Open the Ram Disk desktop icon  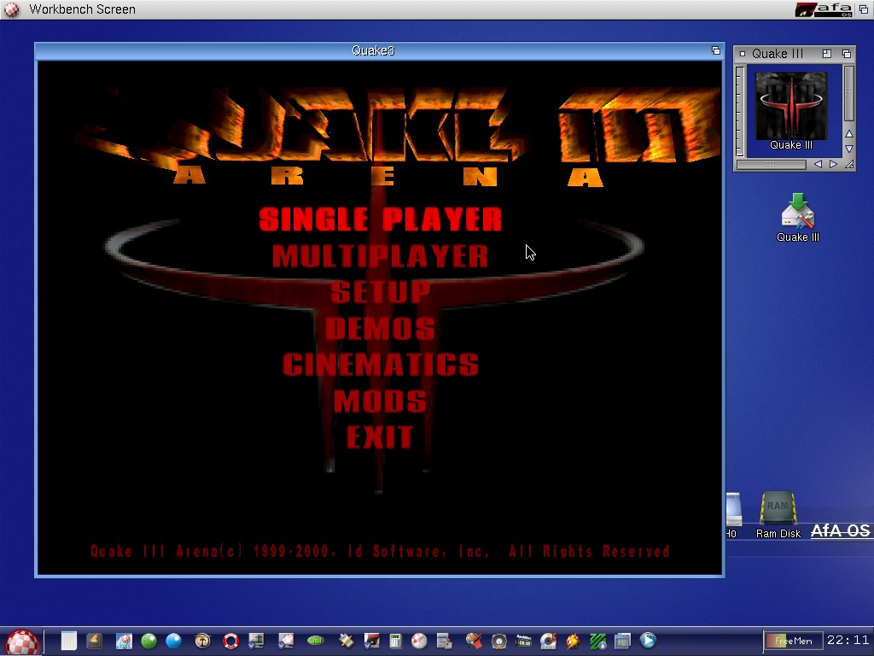[778, 512]
